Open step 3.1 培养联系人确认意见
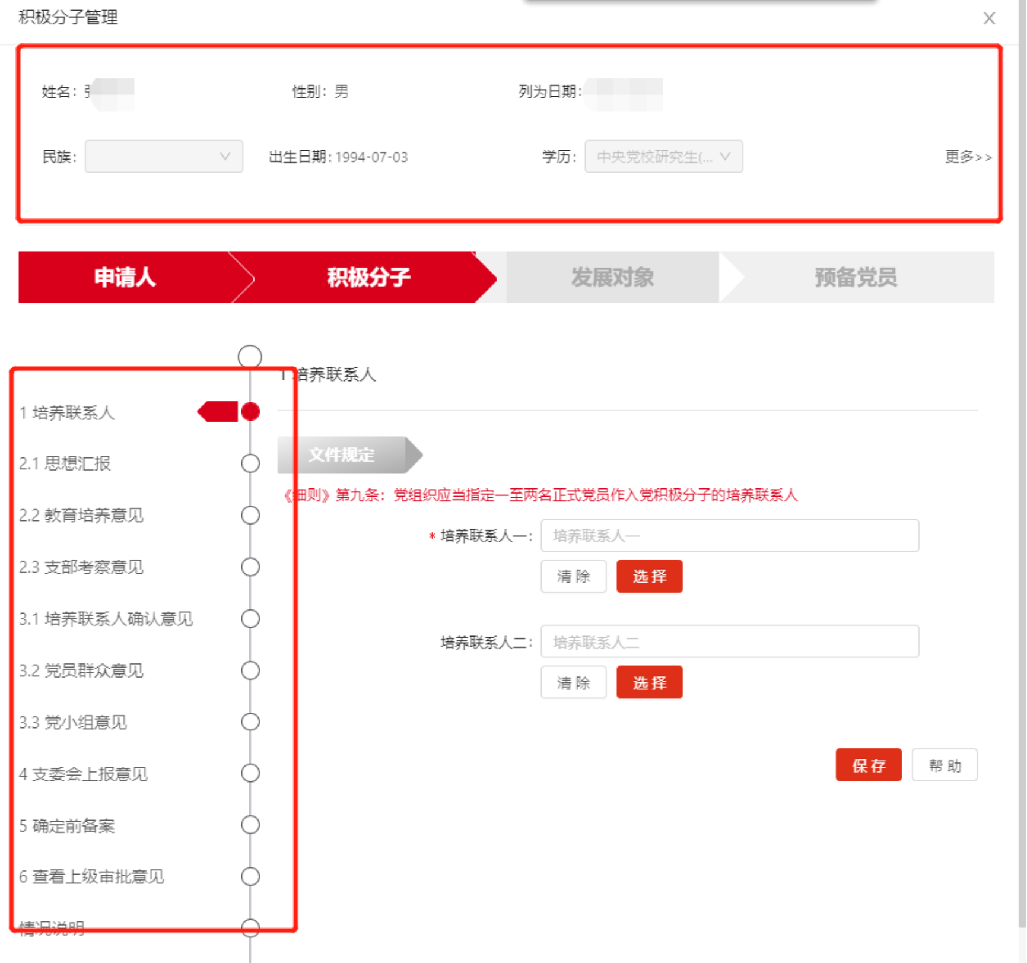1027x963 pixels. coord(106,619)
